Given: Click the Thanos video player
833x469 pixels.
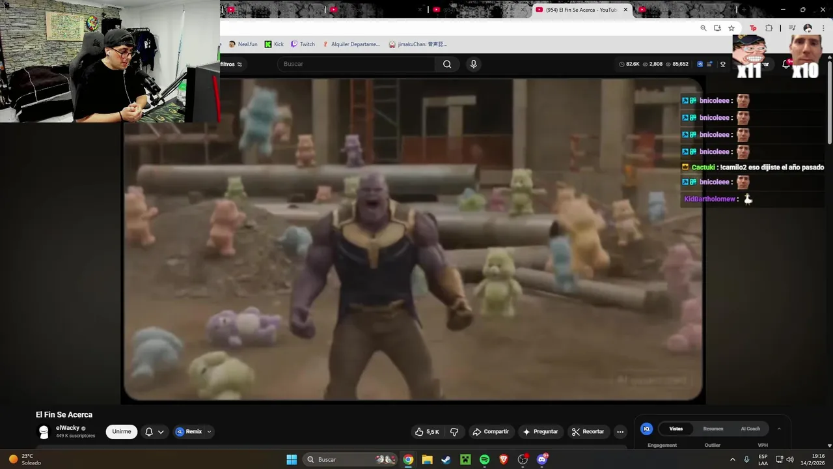Looking at the screenshot, I should [x=413, y=239].
